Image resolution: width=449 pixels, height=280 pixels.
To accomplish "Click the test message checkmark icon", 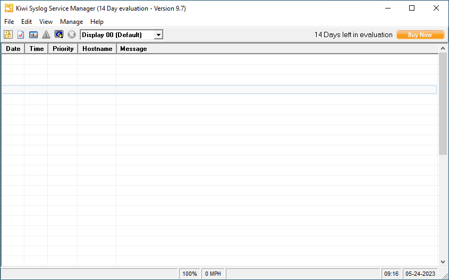I will pyautogui.click(x=21, y=34).
